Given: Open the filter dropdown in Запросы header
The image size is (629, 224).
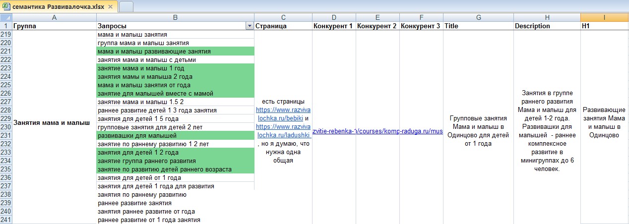Looking at the screenshot, I should [249, 26].
